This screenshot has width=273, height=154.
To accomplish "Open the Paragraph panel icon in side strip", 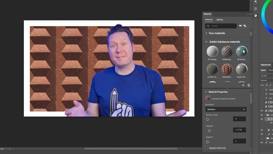I will coord(256,2).
